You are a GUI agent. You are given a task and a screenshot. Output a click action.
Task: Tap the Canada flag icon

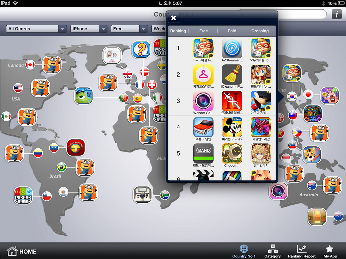[30, 65]
